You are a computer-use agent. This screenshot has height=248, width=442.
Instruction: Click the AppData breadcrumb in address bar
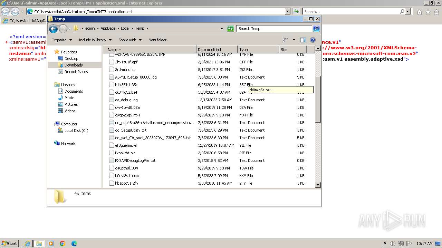[x=108, y=29]
